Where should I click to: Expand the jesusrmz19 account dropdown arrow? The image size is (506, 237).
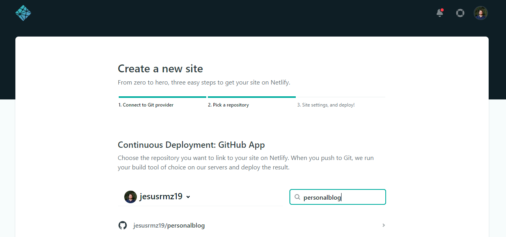[188, 197]
